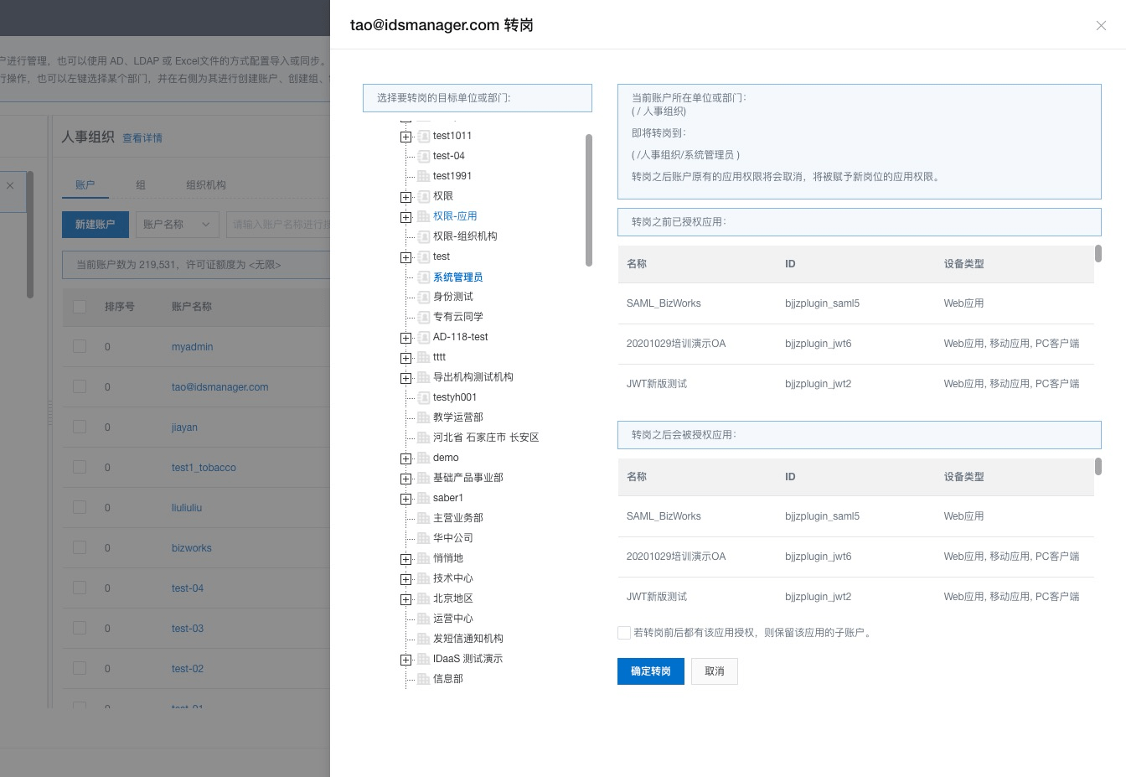
Task: Tick the checkbox for jiayan account row
Action: coord(80,427)
